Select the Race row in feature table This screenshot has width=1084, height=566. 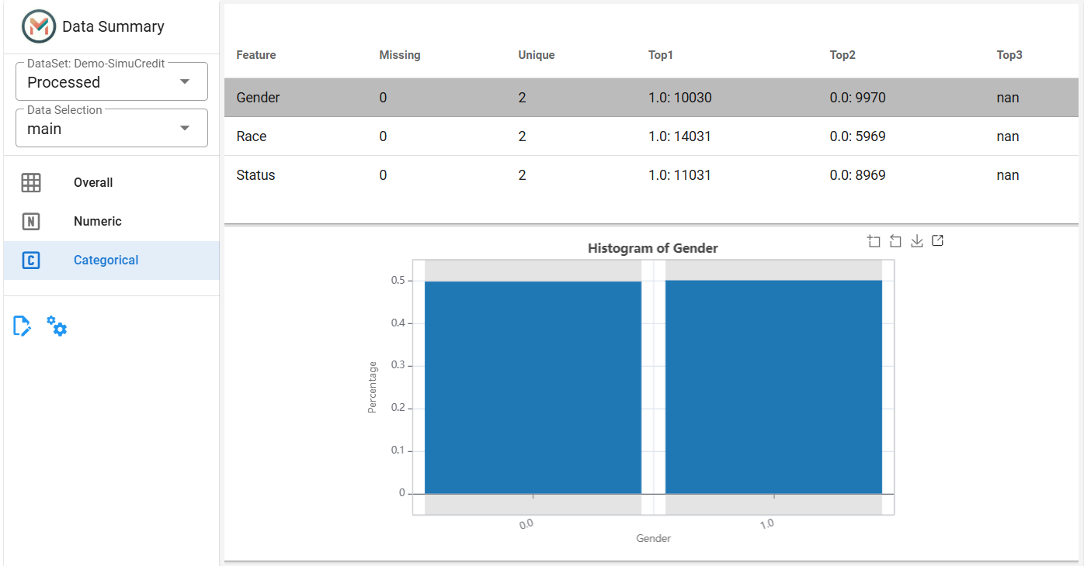click(x=651, y=136)
